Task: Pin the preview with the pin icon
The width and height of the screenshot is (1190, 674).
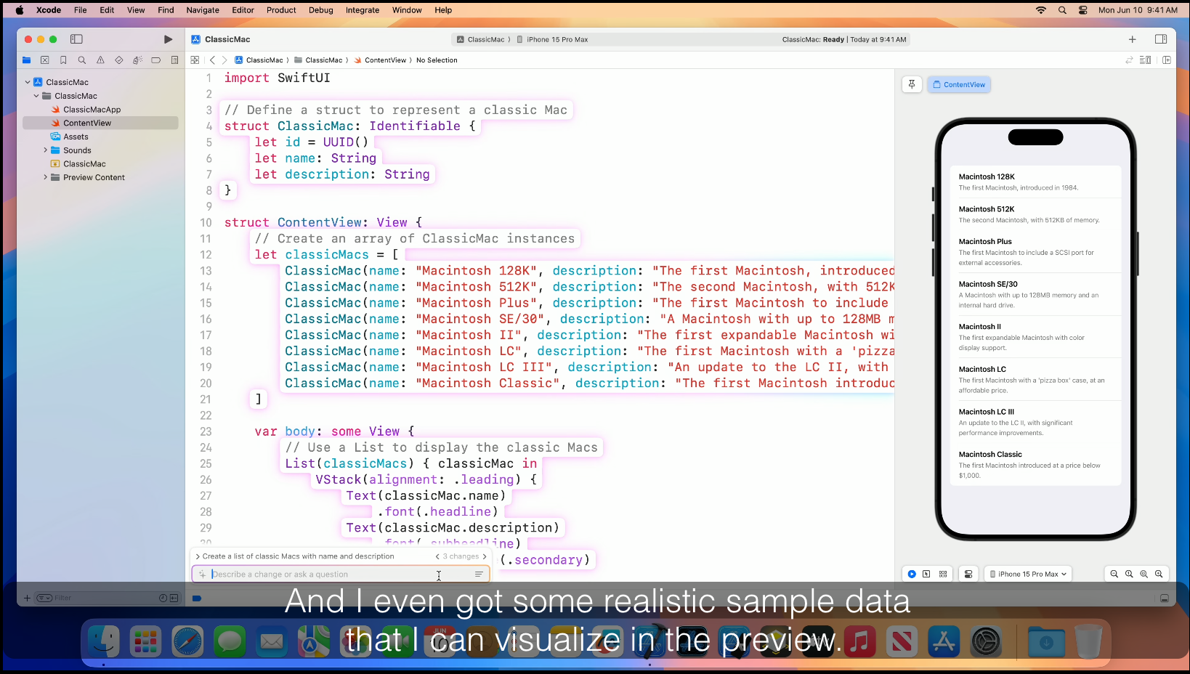Action: coord(912,85)
